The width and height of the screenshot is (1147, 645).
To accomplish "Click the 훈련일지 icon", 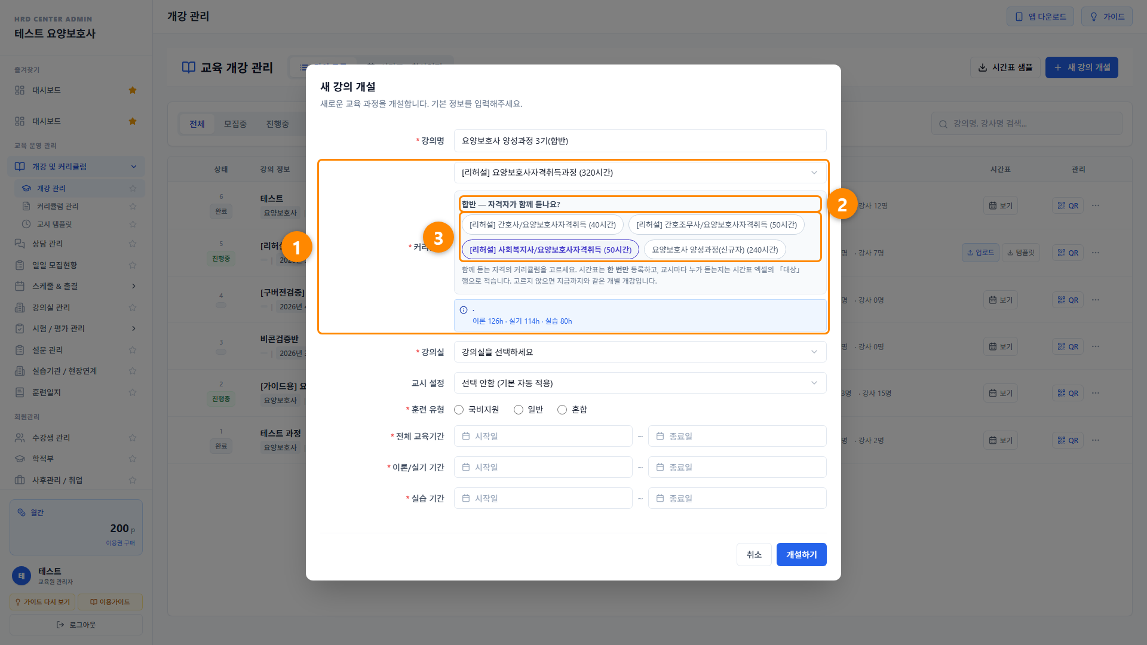I will (x=20, y=392).
